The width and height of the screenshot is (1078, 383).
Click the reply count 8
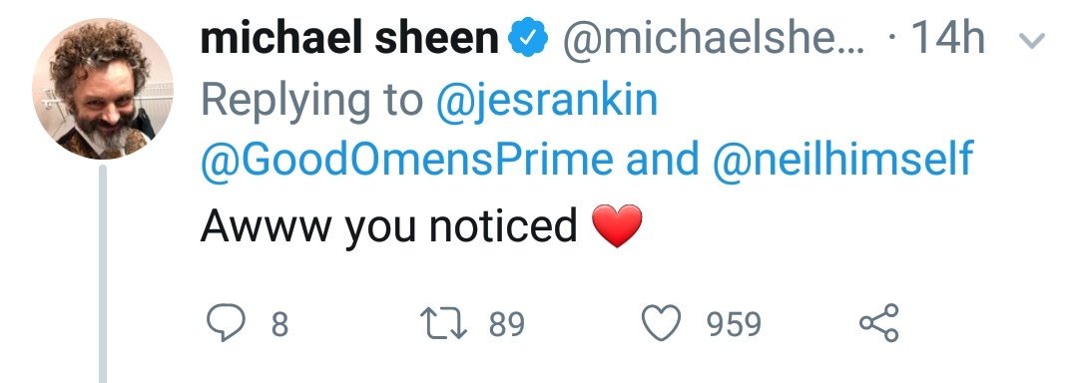pos(278,324)
